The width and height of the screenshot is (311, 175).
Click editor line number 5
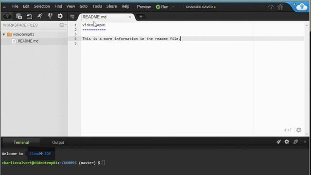coord(75,43)
